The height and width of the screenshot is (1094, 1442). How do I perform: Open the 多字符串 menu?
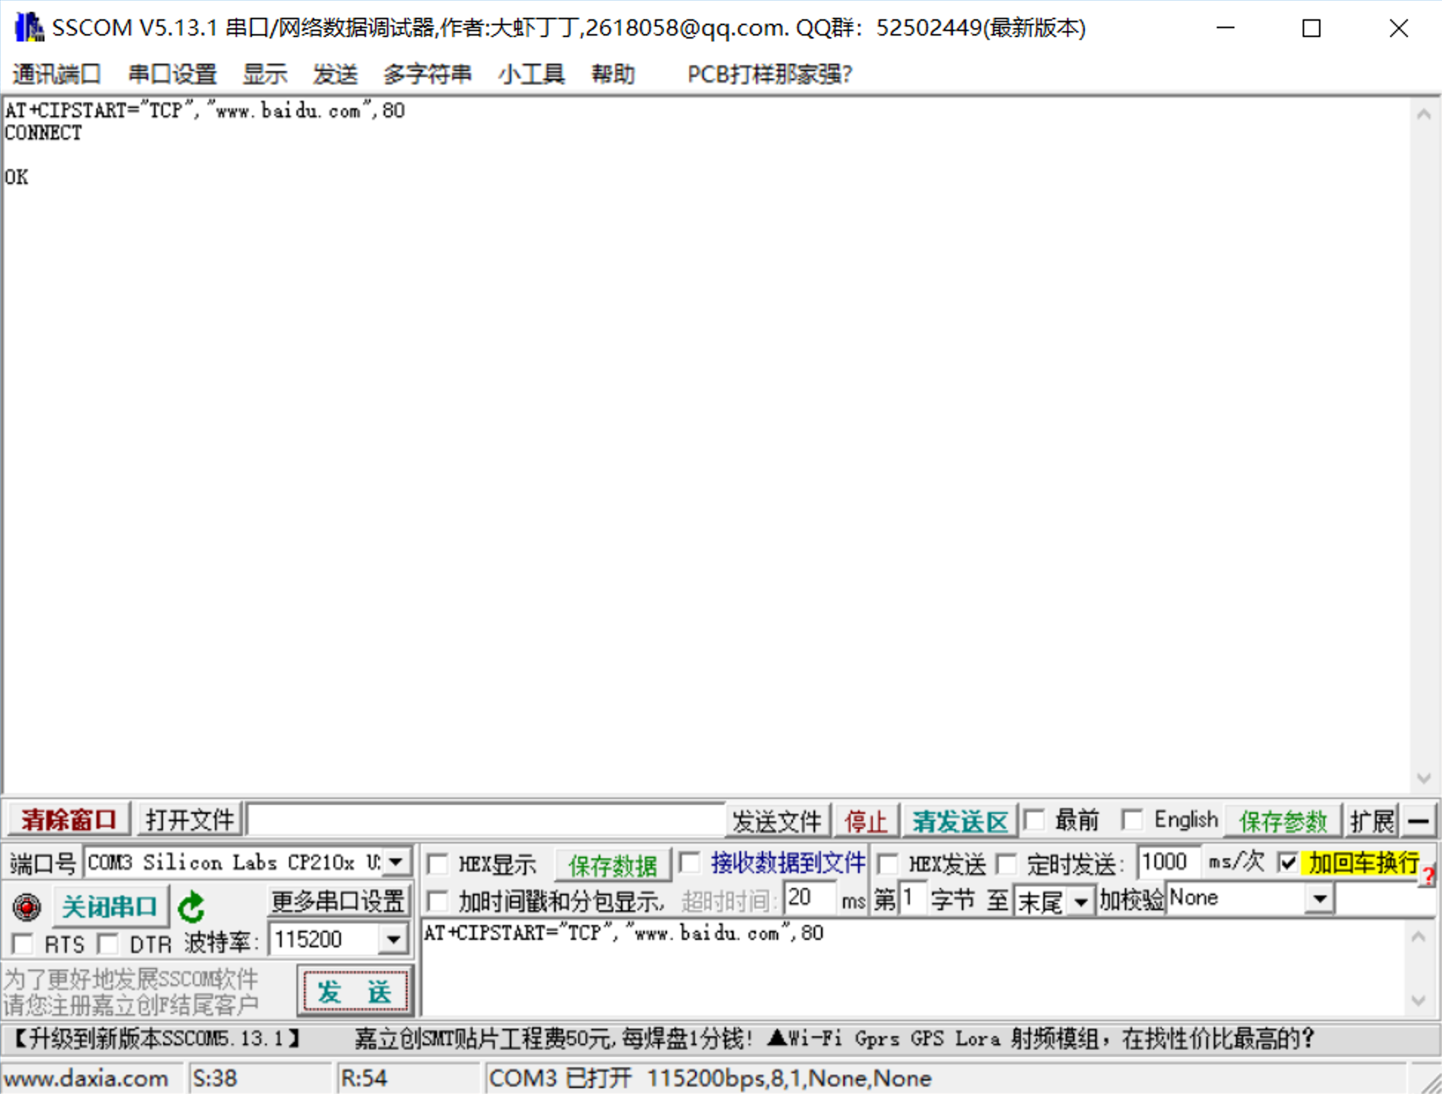(427, 74)
